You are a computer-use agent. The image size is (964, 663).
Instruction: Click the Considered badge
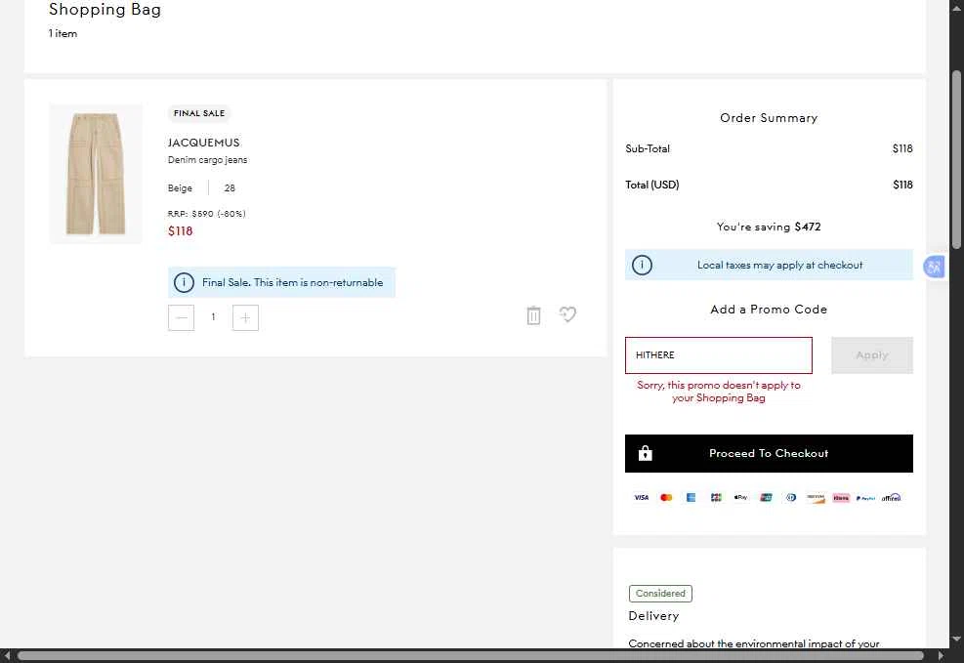660,594
